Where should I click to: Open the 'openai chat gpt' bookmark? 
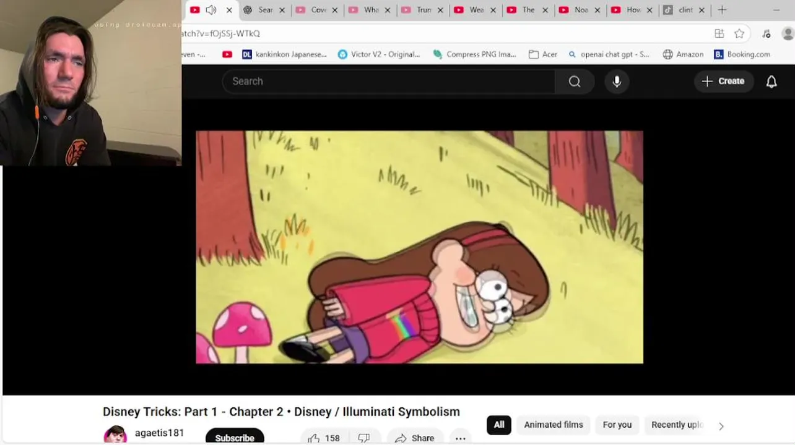click(x=609, y=54)
